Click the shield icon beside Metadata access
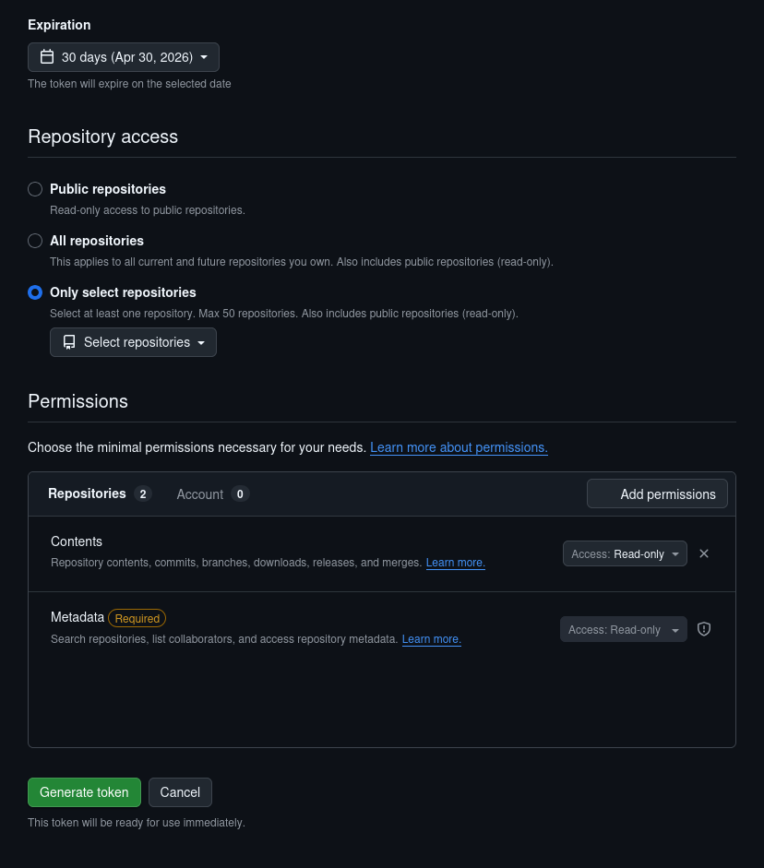 [x=704, y=629]
